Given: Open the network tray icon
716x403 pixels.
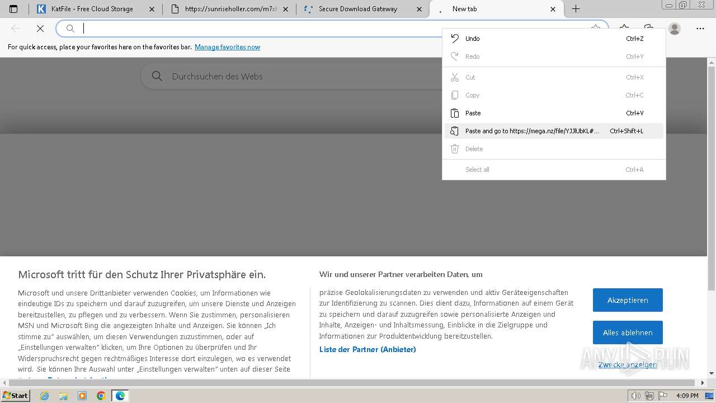Looking at the screenshot, I should point(649,396).
